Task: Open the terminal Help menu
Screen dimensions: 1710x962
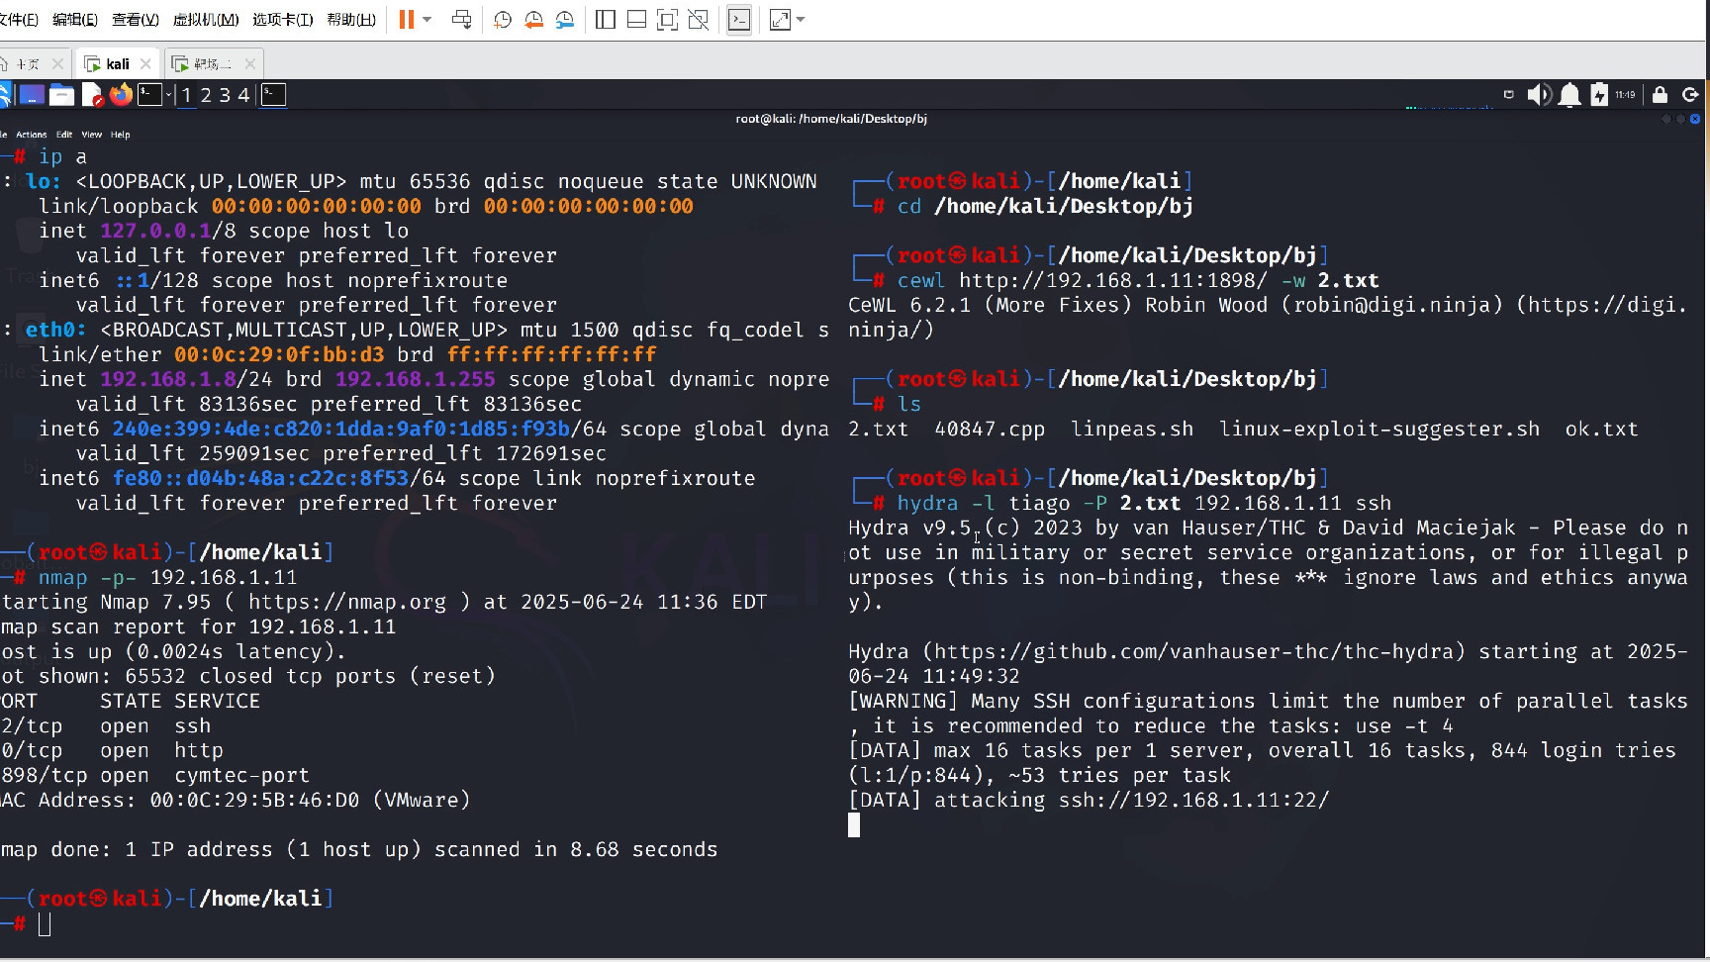Action: tap(121, 135)
